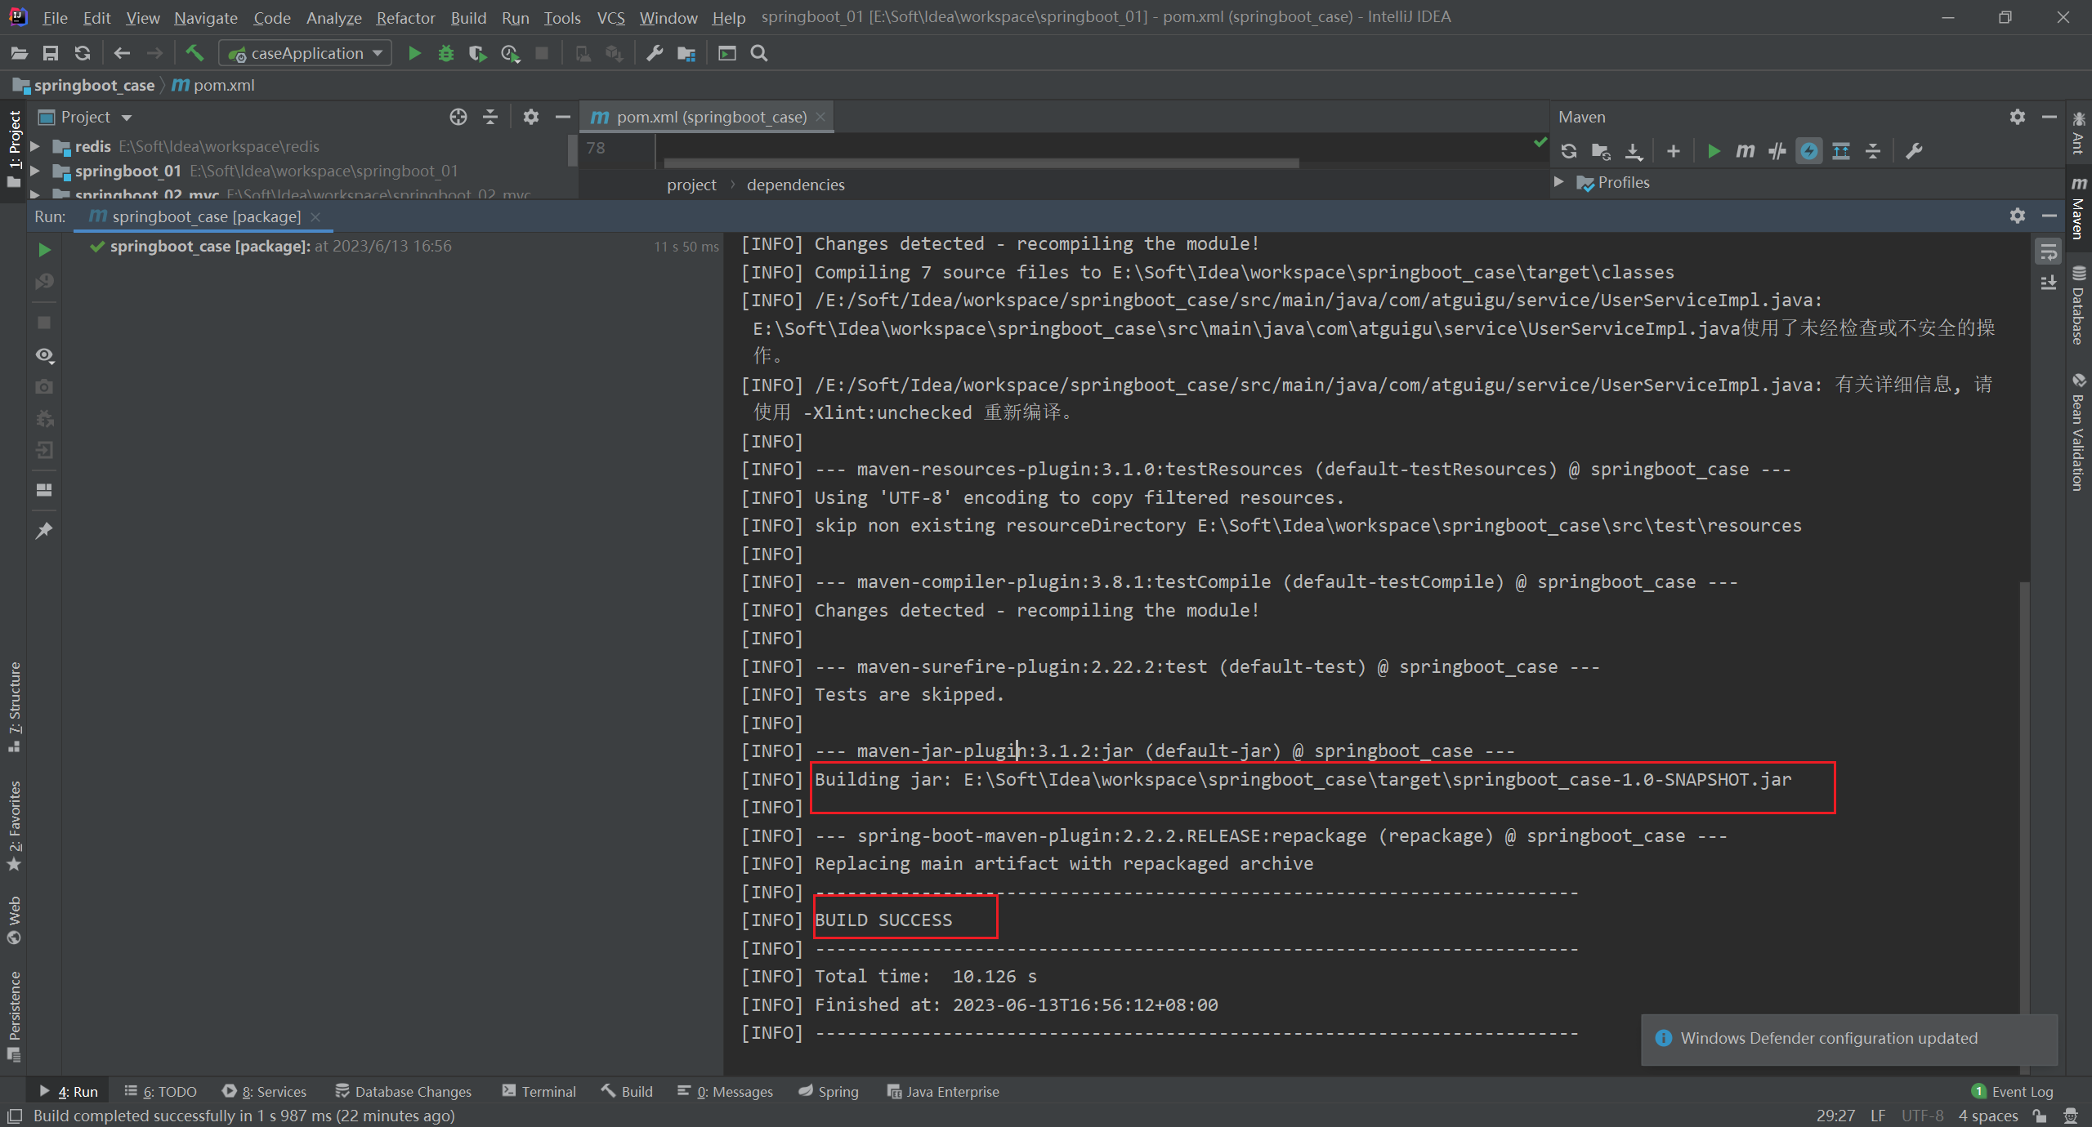Open the Analyze menu
2092x1127 pixels.
tap(333, 17)
